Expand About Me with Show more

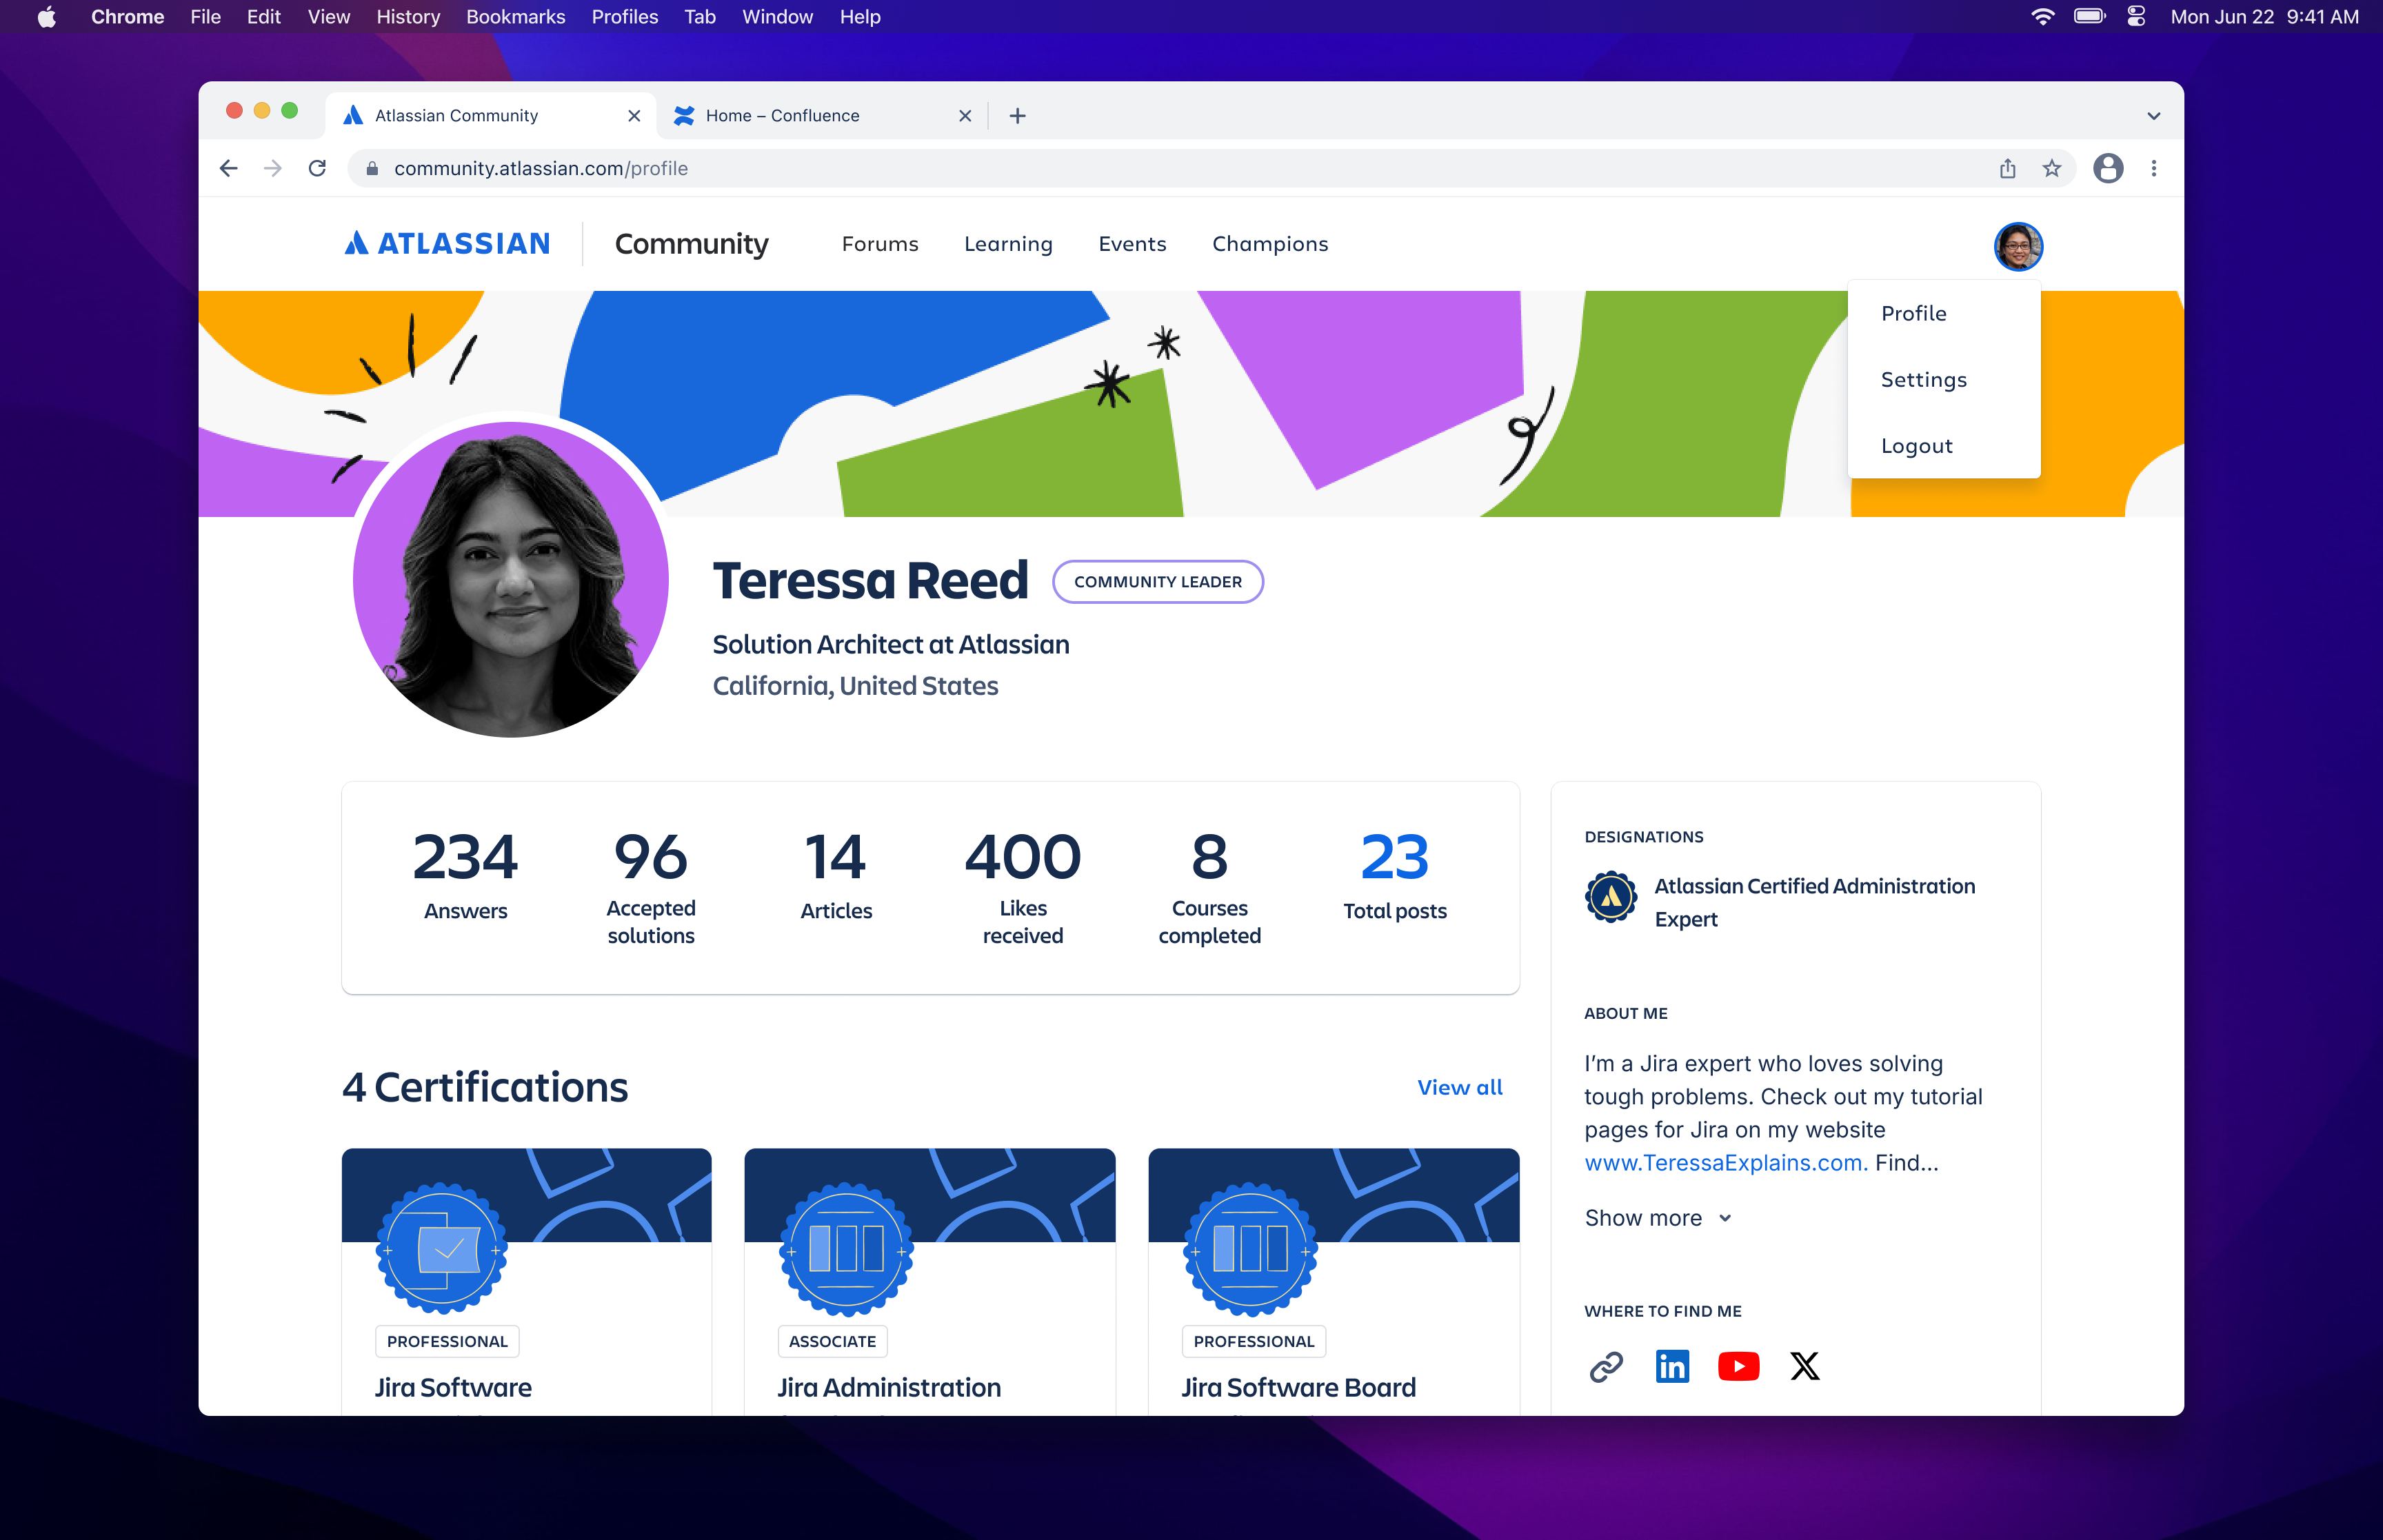click(1658, 1218)
